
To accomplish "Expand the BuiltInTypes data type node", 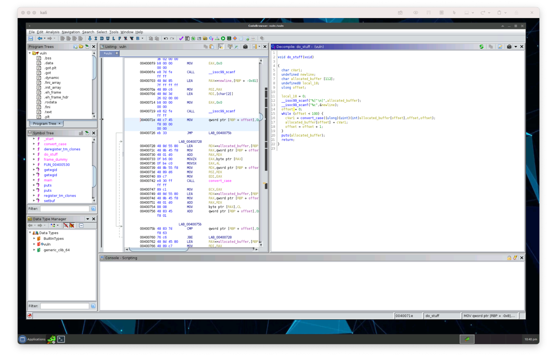I will [x=34, y=239].
